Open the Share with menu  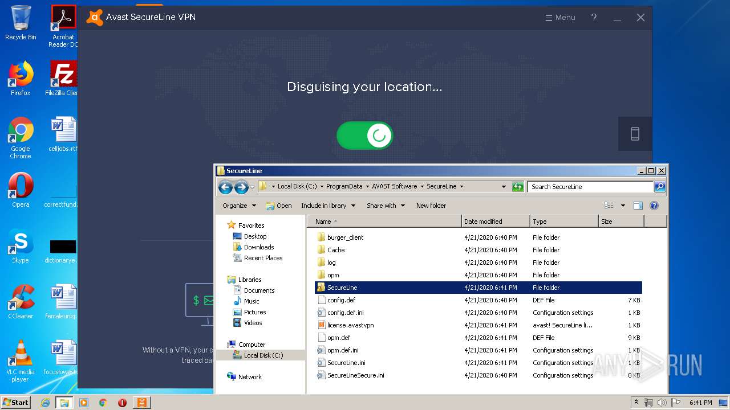[x=386, y=206]
